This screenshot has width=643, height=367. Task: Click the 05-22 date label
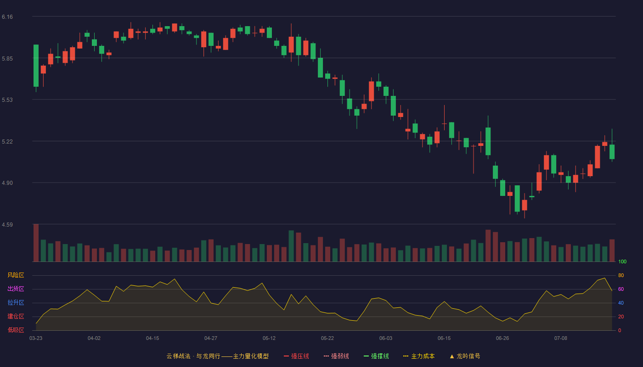[327, 338]
